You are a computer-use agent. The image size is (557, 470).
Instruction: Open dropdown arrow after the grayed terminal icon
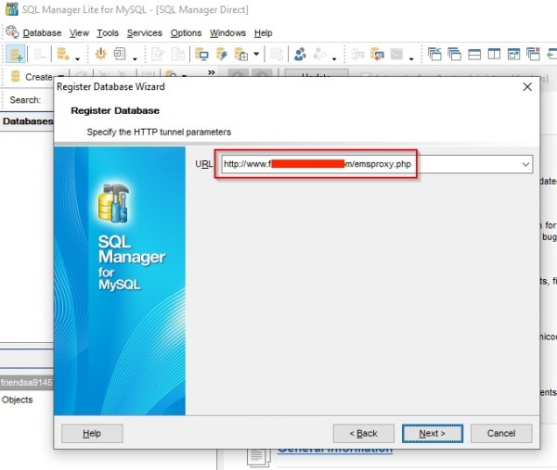[411, 58]
